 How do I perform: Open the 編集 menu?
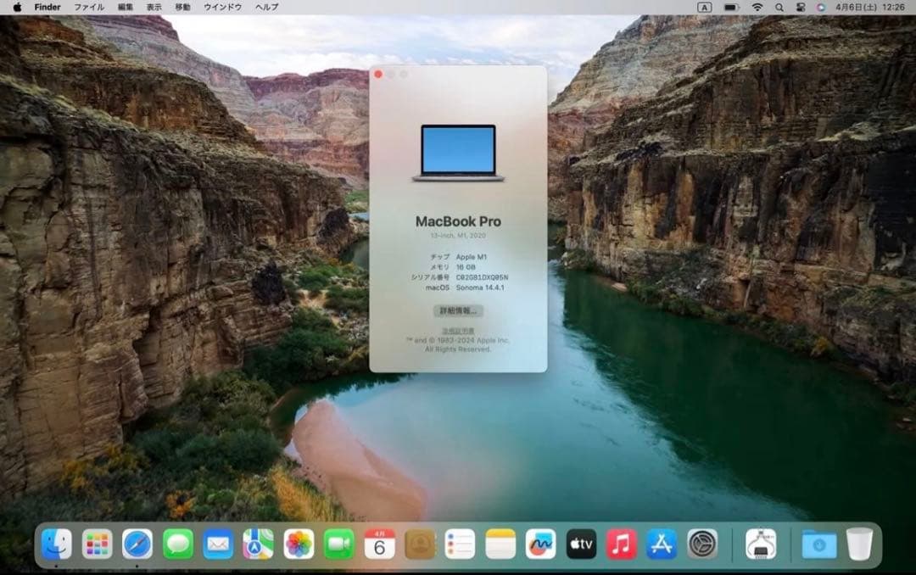pos(125,7)
